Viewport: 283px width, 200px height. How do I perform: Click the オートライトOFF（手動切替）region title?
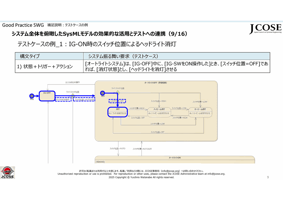(155, 83)
